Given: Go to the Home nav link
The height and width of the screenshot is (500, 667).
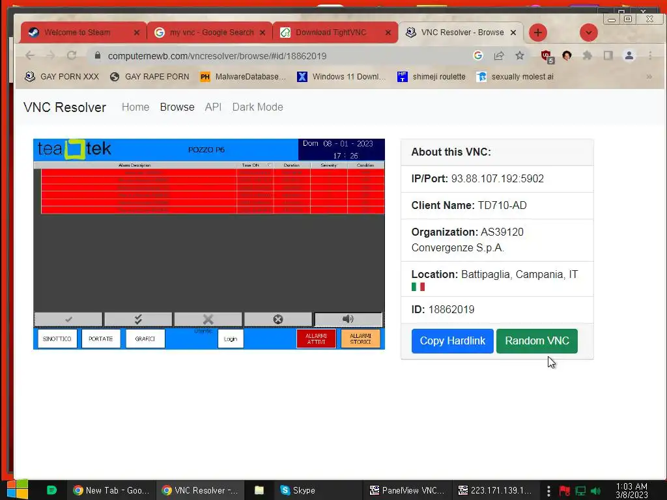Looking at the screenshot, I should (x=135, y=107).
